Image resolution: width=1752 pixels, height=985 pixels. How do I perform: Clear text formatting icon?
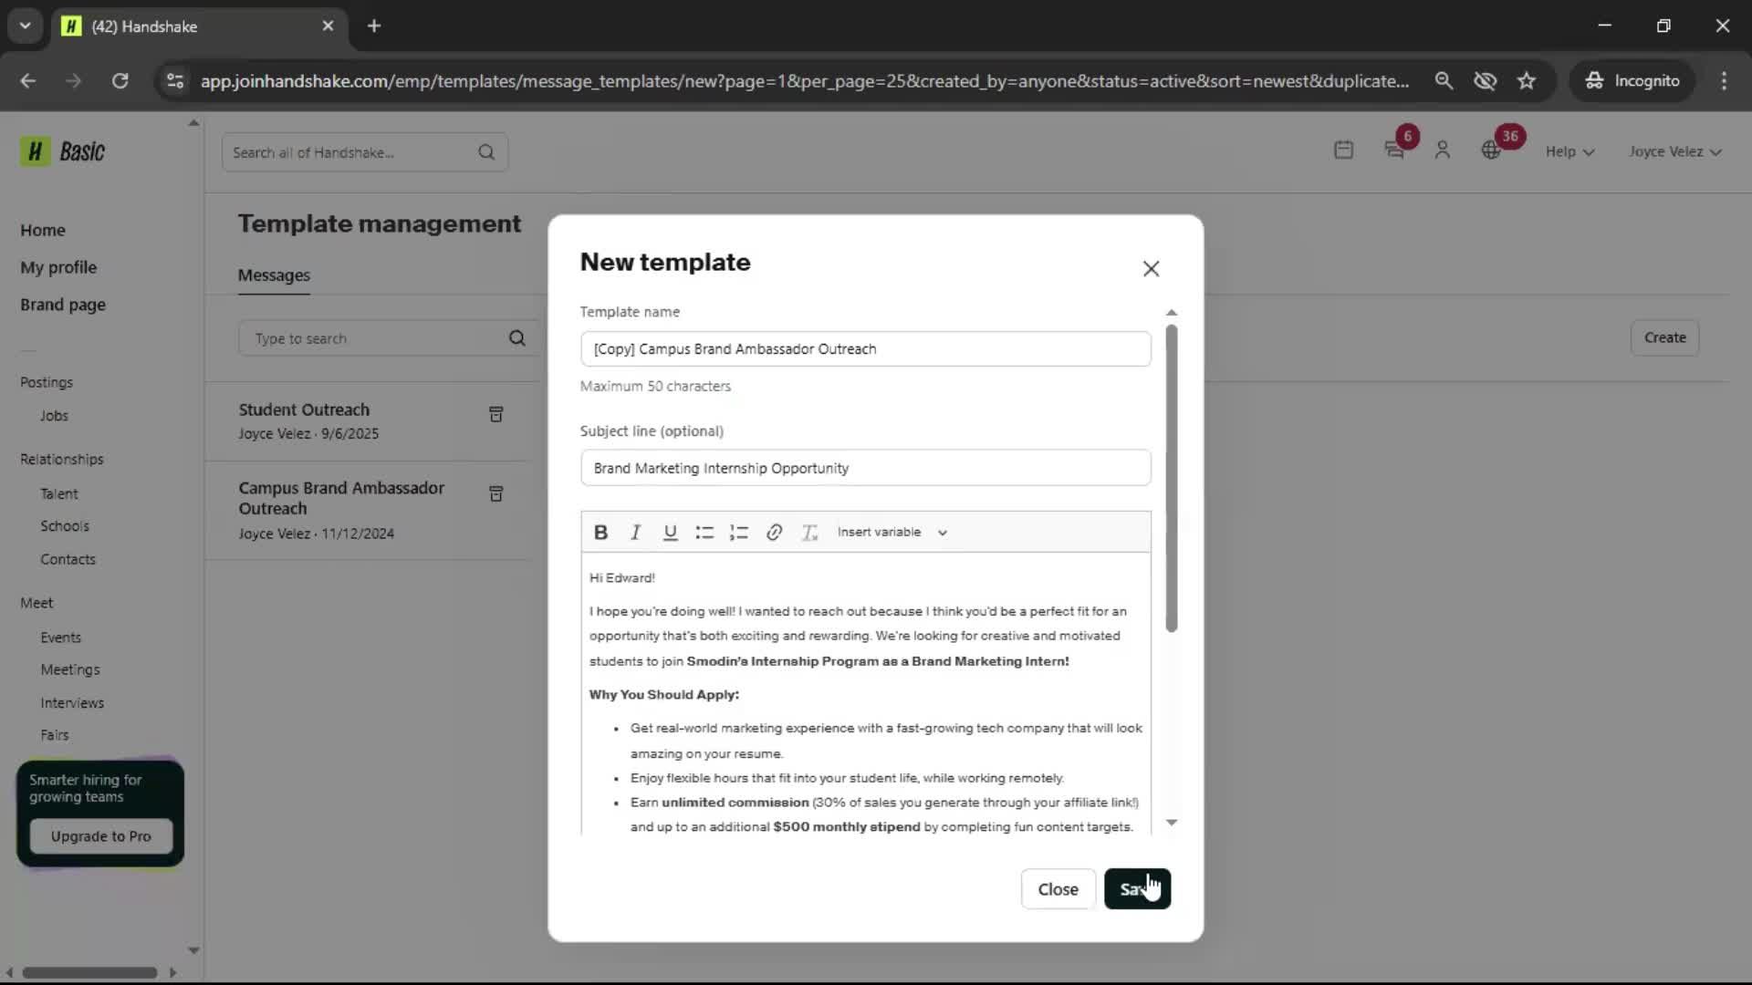[x=809, y=533]
